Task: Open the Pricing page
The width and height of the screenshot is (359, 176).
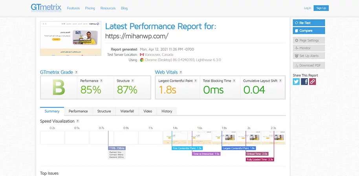Action: [90, 8]
